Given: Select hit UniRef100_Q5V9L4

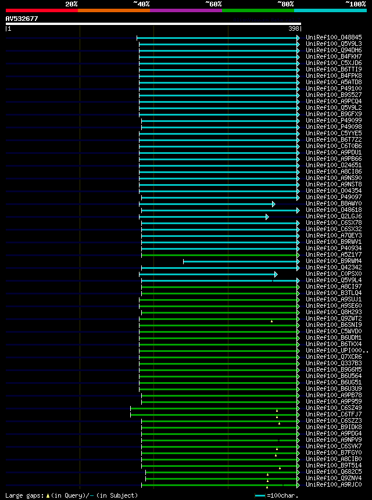Looking at the screenshot, I should click(x=334, y=280).
